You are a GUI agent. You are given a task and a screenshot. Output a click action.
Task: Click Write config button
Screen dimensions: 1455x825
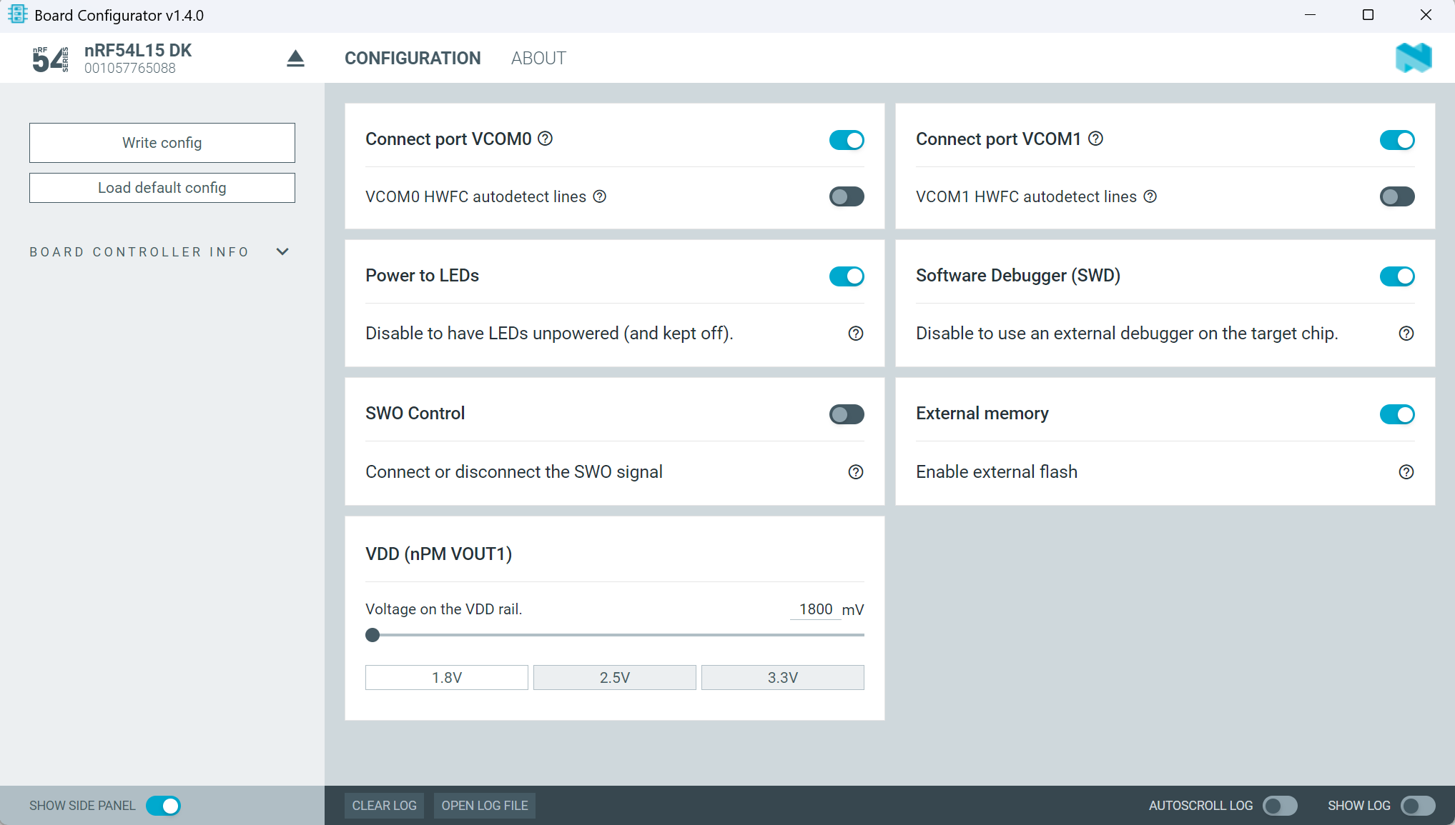tap(162, 143)
